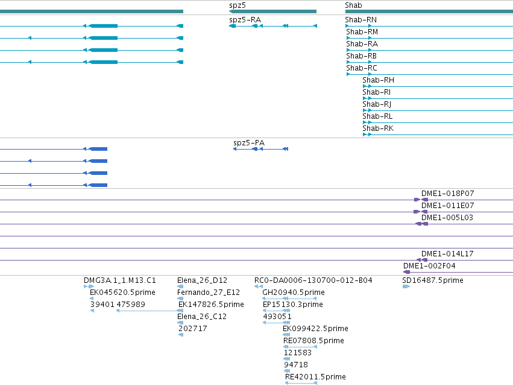Click the spz5-PA protein label
The width and height of the screenshot is (513, 386).
pos(249,143)
